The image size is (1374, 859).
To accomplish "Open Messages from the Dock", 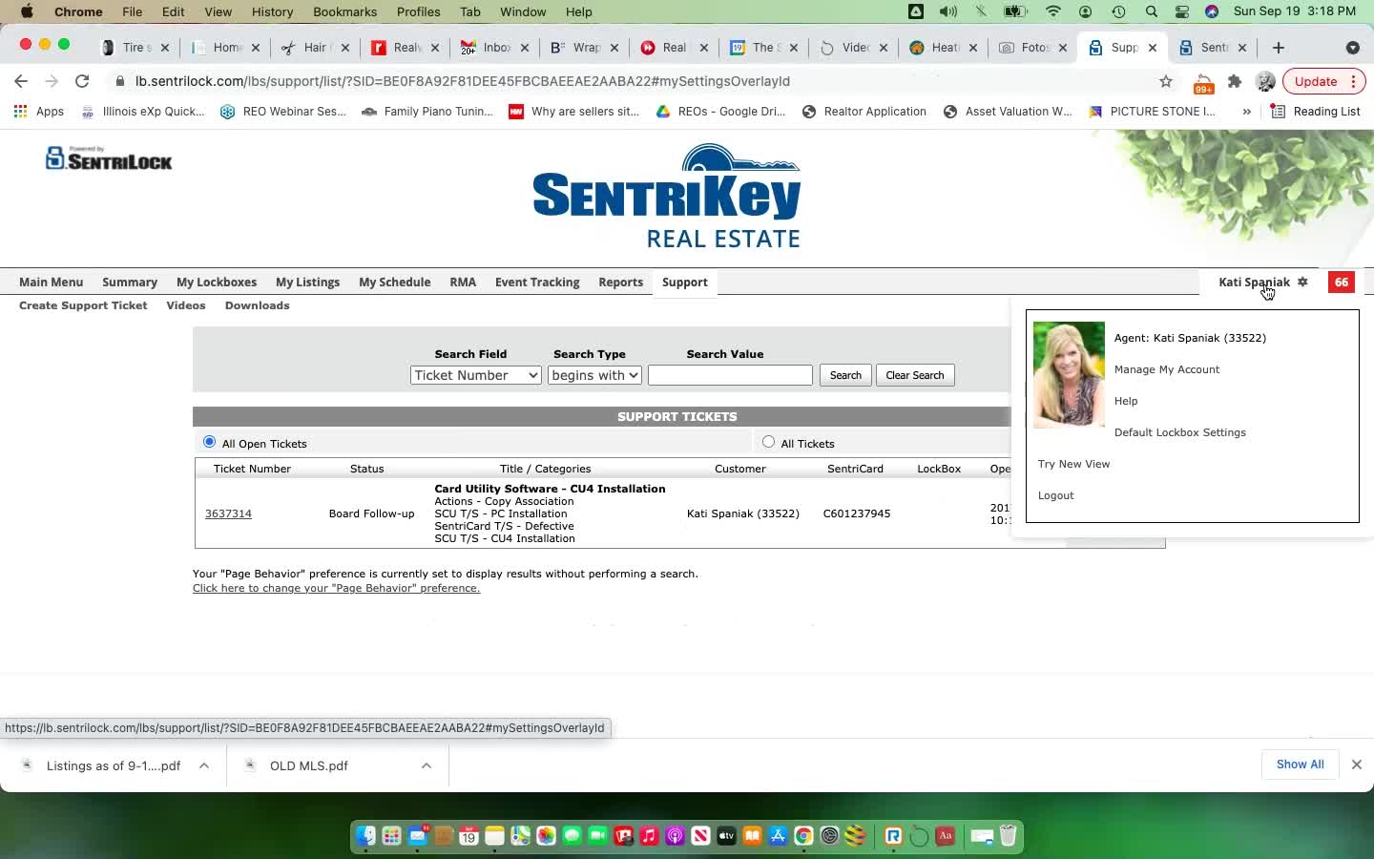I will click(x=572, y=836).
